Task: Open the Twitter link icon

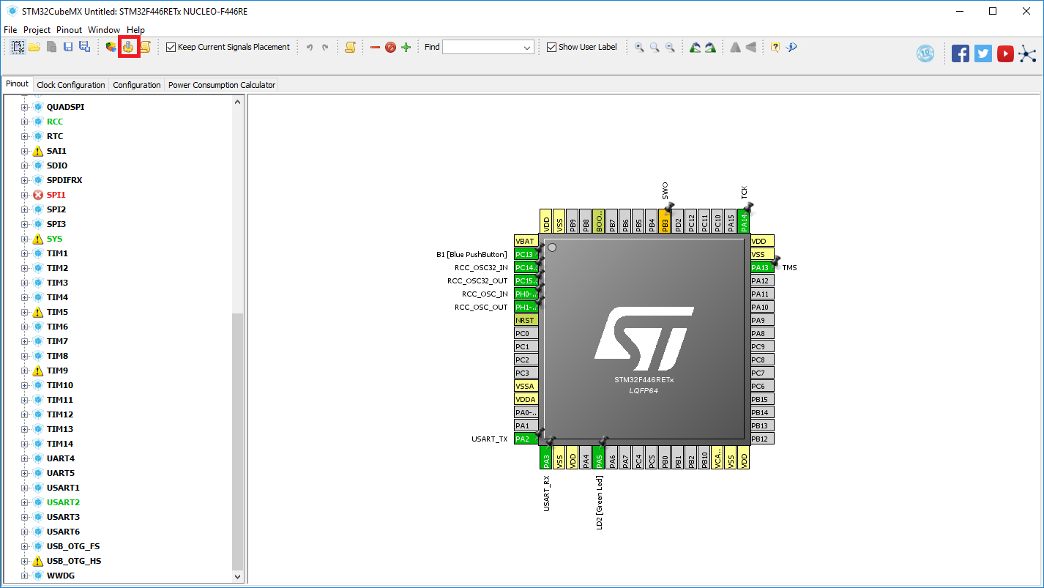Action: 983,53
